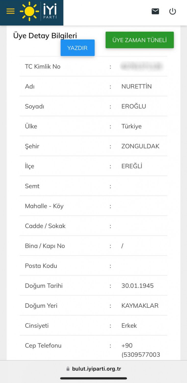The width and height of the screenshot is (187, 383).
Task: Tap the Mahalle - Köy label
Action: click(x=44, y=206)
